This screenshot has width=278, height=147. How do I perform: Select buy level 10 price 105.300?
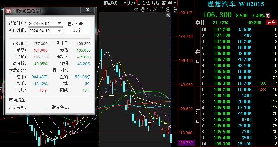pyautogui.click(x=222, y=144)
